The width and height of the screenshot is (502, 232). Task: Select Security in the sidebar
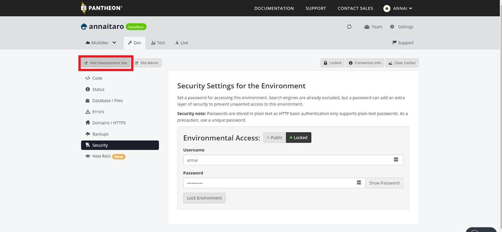tap(120, 145)
